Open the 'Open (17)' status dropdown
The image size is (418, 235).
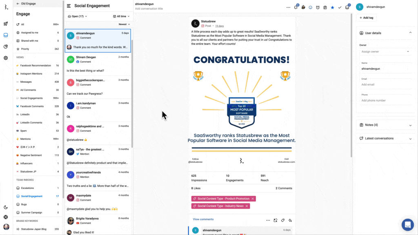tap(78, 16)
